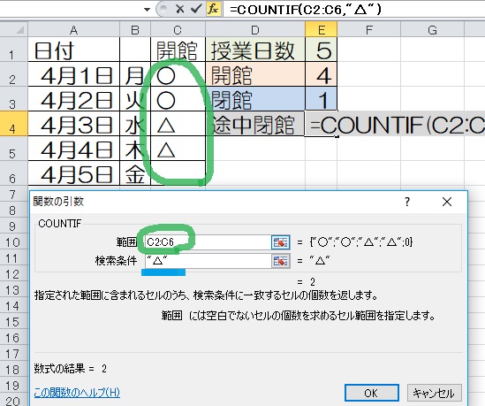Click cell with 4月3日
Viewport: 485px width, 406px height.
pos(73,124)
